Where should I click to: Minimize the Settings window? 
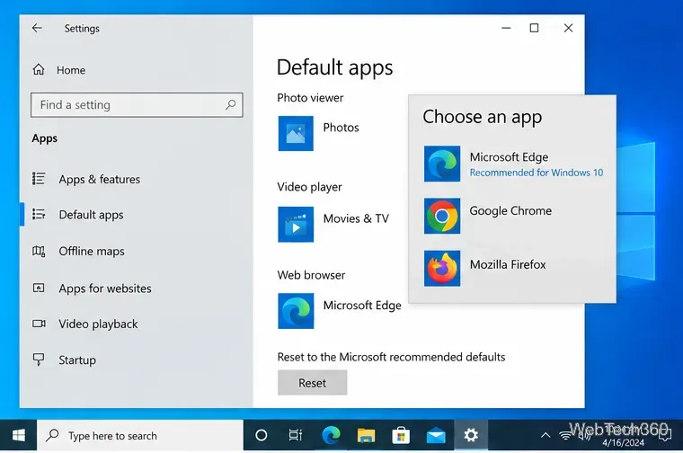pos(506,28)
